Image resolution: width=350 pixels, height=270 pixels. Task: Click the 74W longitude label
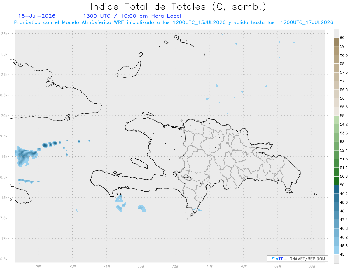107,266
